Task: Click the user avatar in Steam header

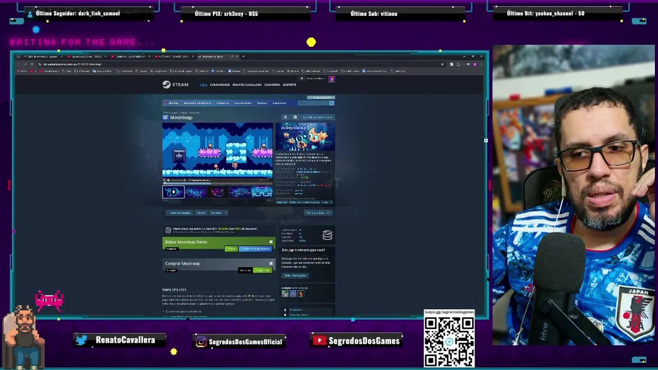Action: (x=332, y=79)
